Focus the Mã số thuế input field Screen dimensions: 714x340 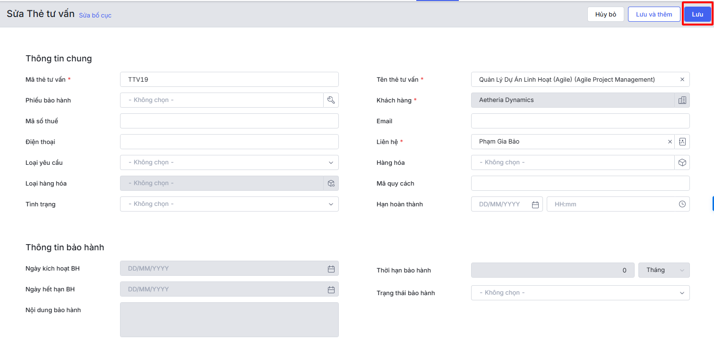click(x=229, y=121)
